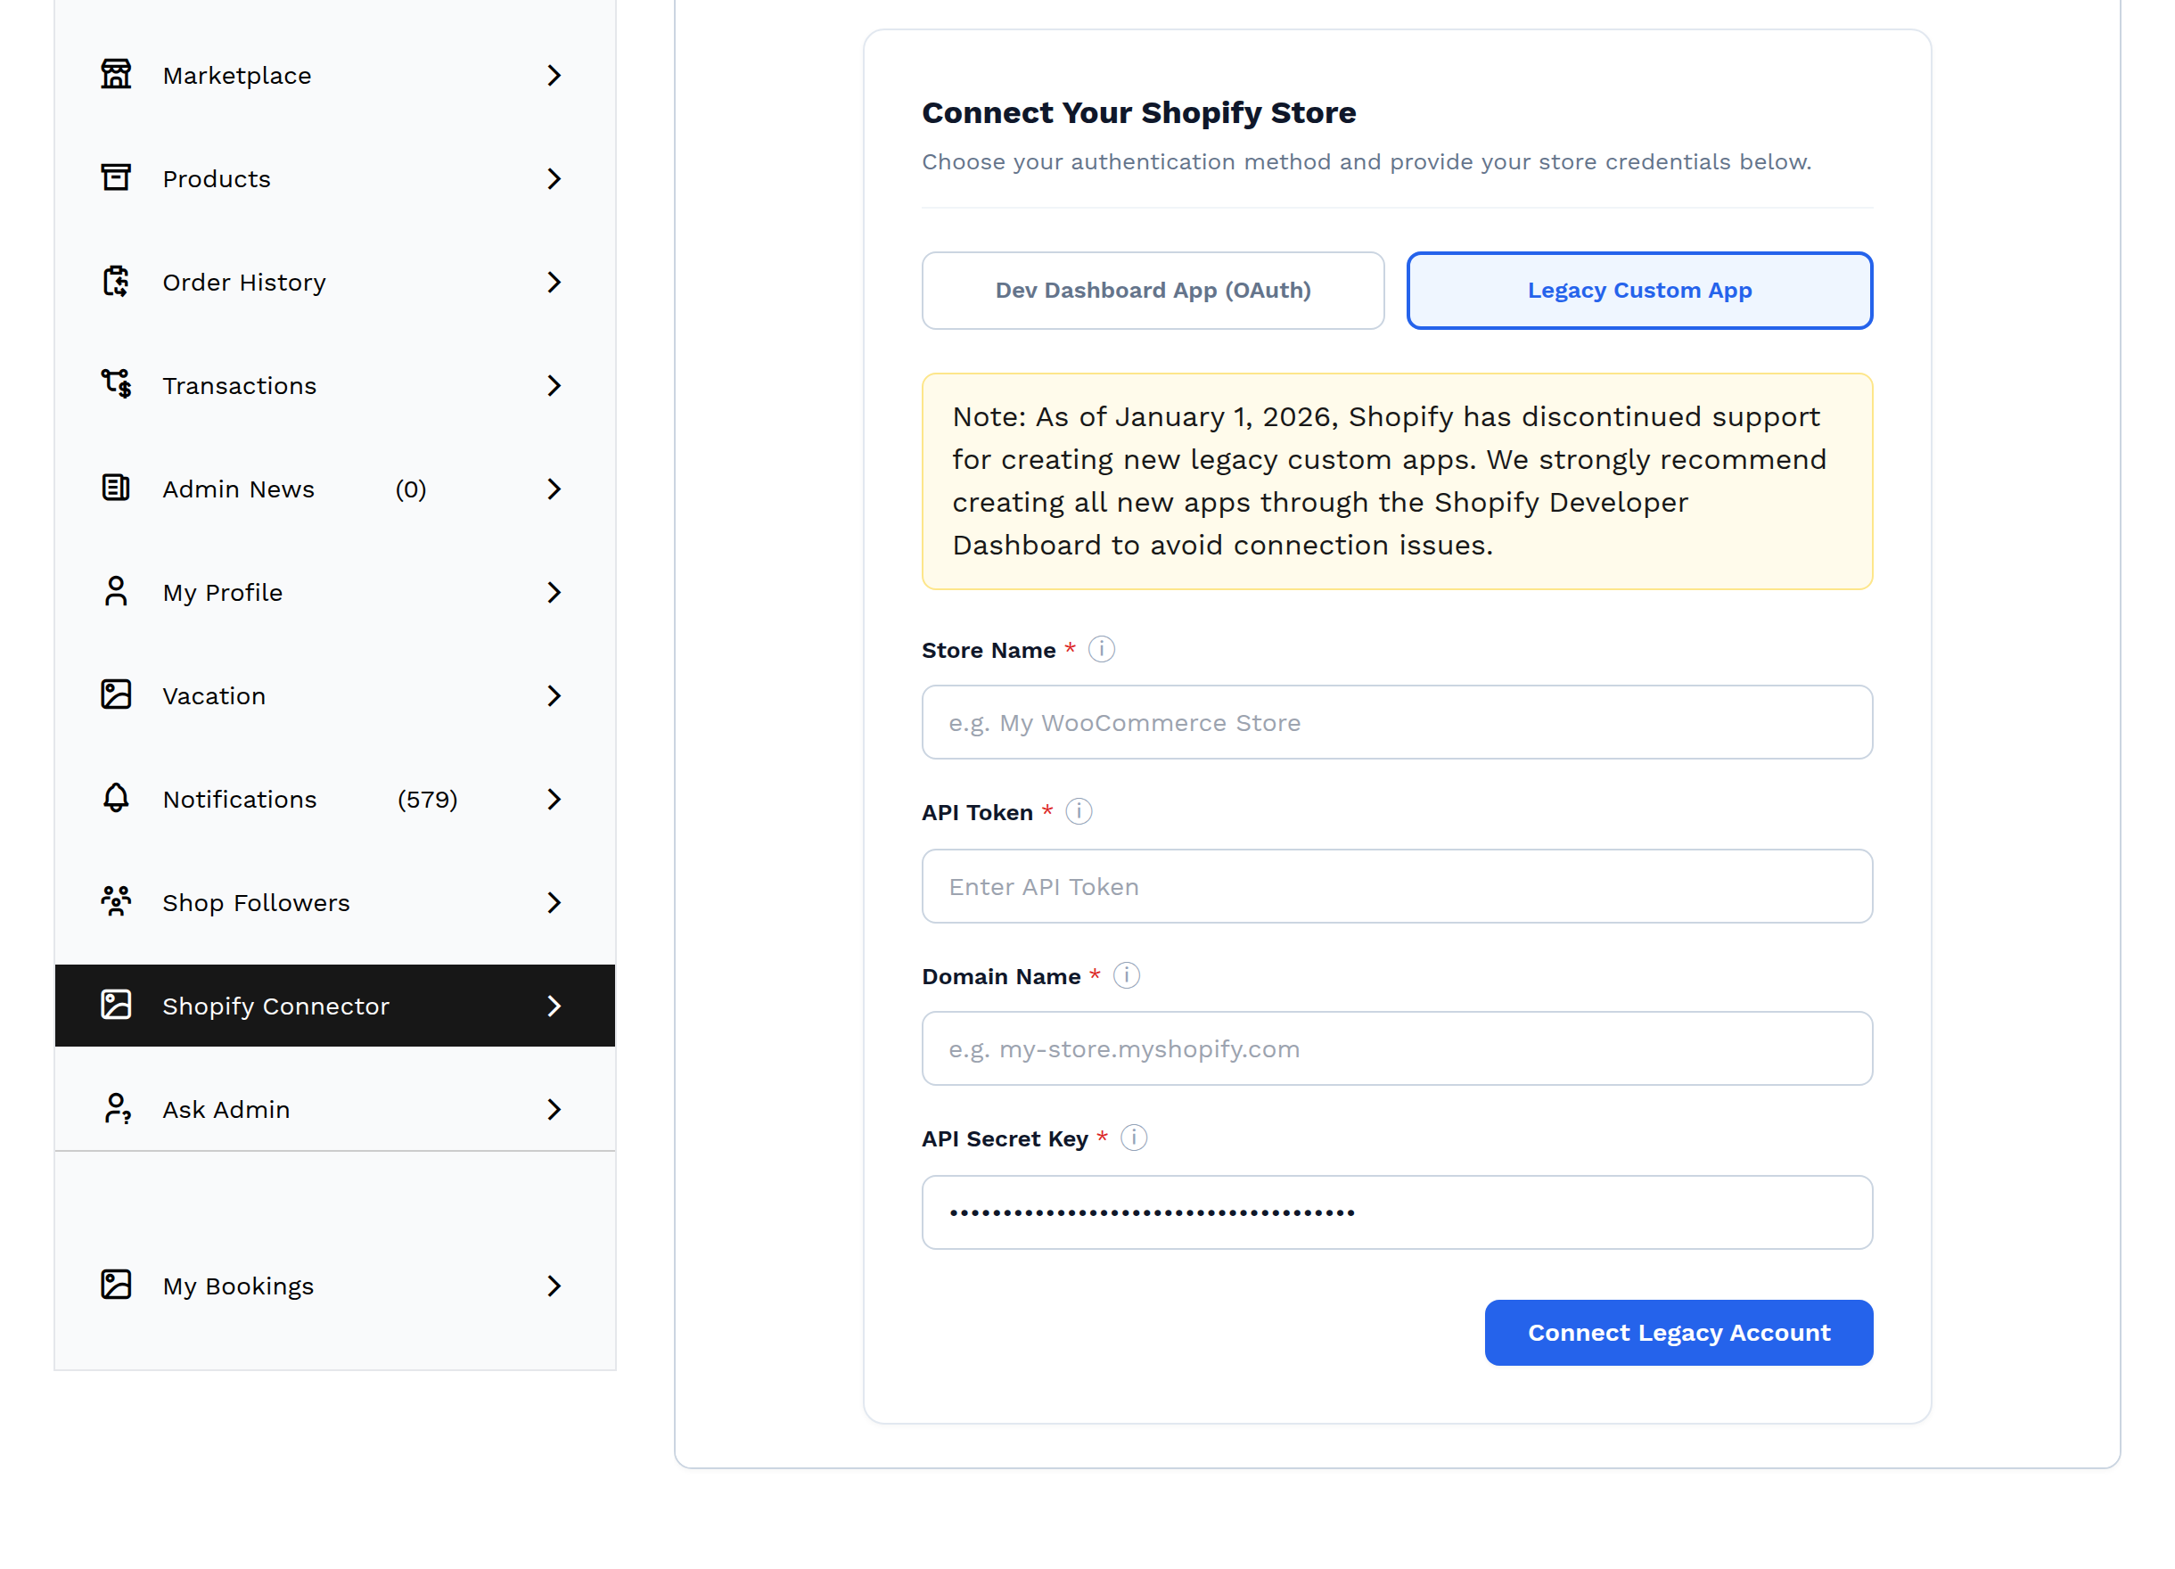The image size is (2175, 1569).
Task: Expand the My Bookings chevron
Action: [554, 1287]
